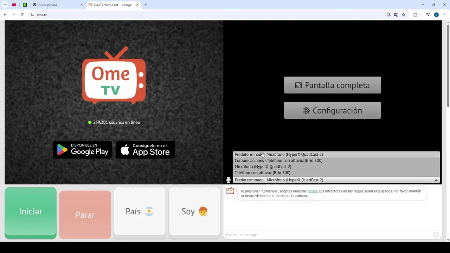The image size is (450, 253).
Task: Open the reglas link in chat
Action: [x=312, y=191]
